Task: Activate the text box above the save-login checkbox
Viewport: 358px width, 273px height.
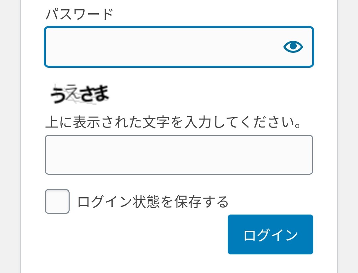Action: pos(179,155)
